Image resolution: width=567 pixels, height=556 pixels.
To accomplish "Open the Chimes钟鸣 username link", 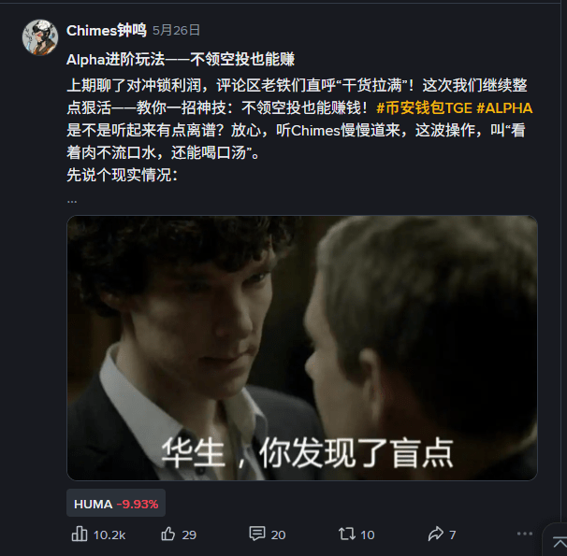I will click(x=107, y=30).
